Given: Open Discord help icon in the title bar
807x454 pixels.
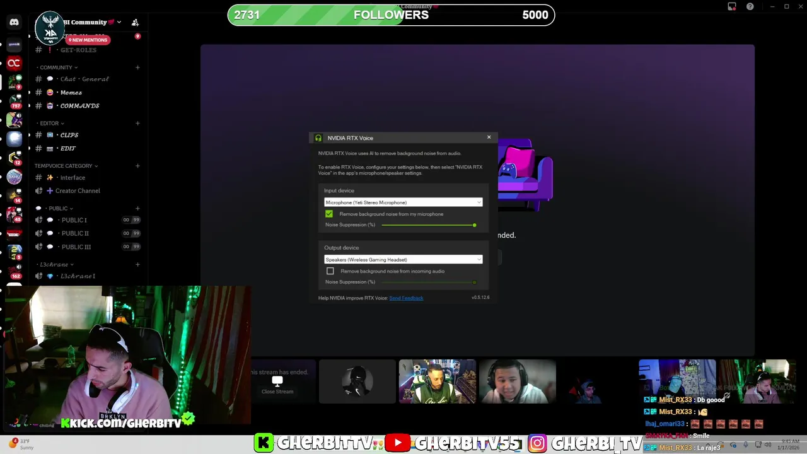Looking at the screenshot, I should click(750, 6).
